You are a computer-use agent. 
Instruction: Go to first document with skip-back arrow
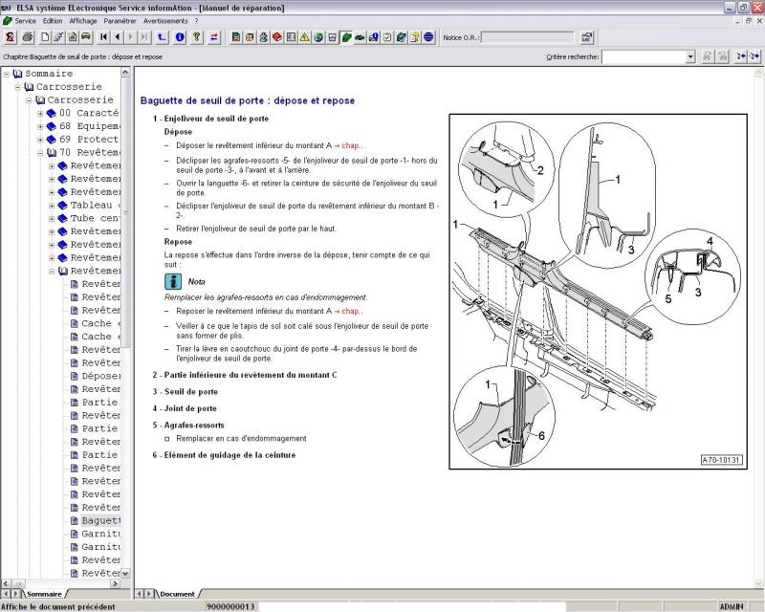click(x=104, y=37)
